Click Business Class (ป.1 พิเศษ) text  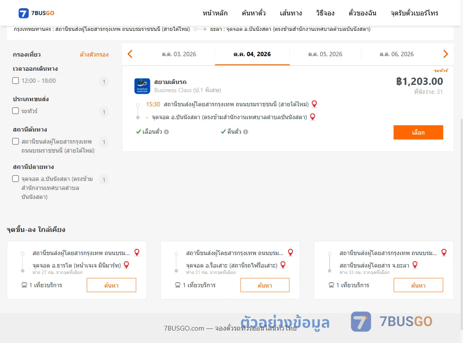[187, 90]
